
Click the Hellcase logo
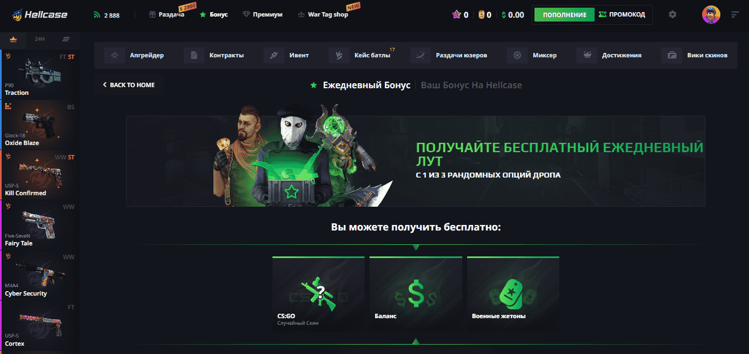[x=40, y=15]
